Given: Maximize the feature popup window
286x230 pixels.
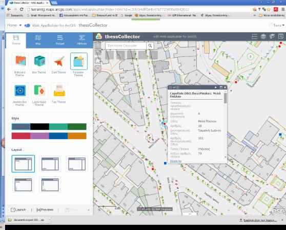Looking at the screenshot, I should click(221, 87).
